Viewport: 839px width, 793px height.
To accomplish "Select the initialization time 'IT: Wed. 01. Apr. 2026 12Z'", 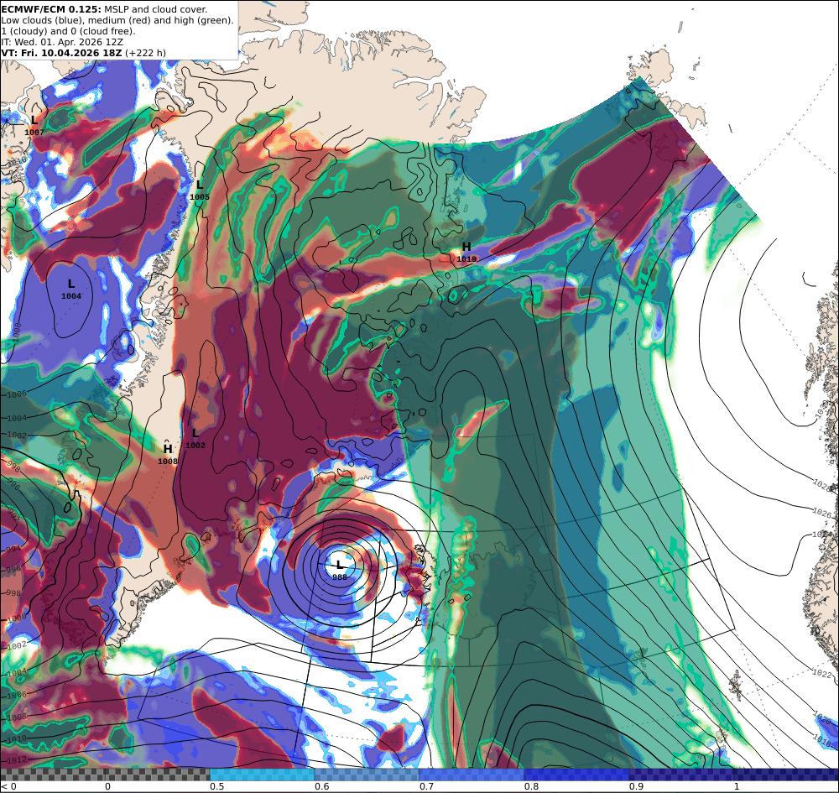I will coord(62,42).
